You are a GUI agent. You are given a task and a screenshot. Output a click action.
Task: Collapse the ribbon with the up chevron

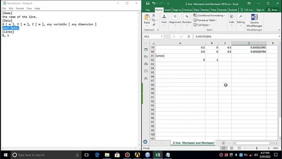click(x=279, y=30)
